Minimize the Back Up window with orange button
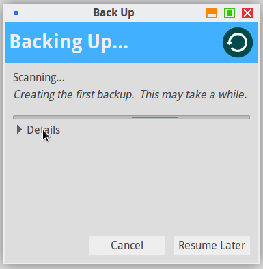Image resolution: width=263 pixels, height=269 pixels. click(x=212, y=13)
